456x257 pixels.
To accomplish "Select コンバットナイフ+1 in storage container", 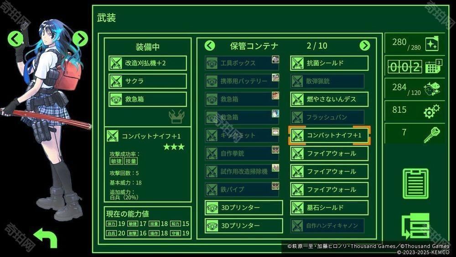I will (x=329, y=135).
